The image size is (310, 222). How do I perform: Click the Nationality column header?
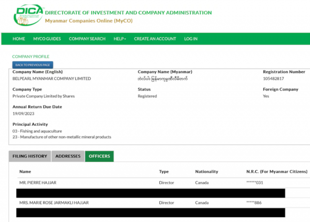click(206, 172)
